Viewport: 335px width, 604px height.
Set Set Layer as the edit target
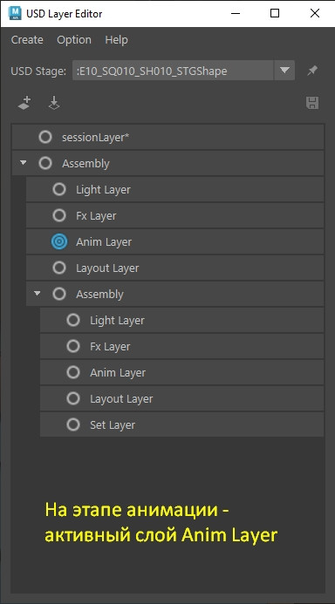coord(73,424)
